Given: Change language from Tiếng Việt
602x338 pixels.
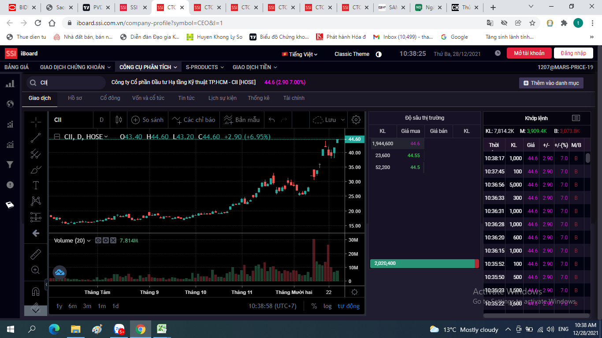Looking at the screenshot, I should [x=300, y=54].
